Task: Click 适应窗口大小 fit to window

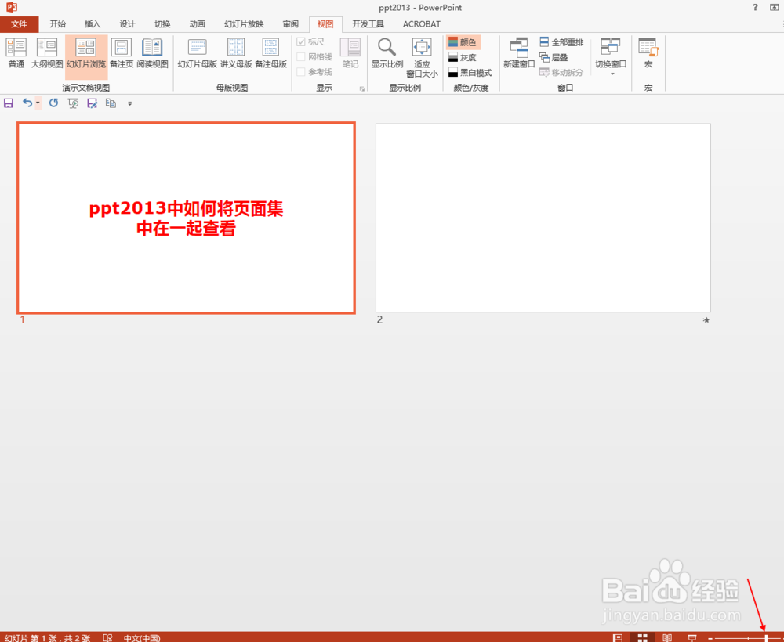Action: 422,56
